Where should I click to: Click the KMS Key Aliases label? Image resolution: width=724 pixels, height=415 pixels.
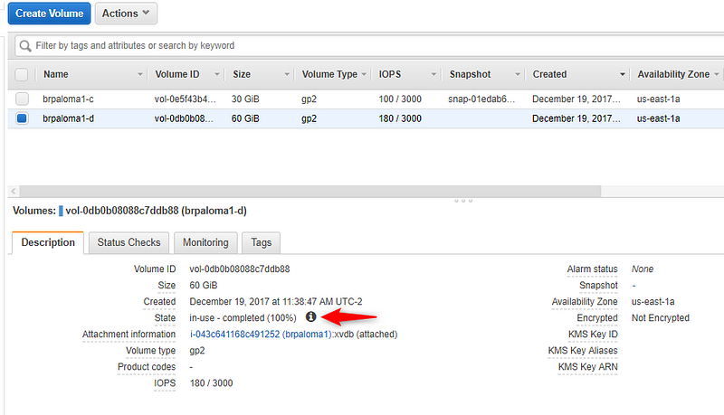point(583,351)
